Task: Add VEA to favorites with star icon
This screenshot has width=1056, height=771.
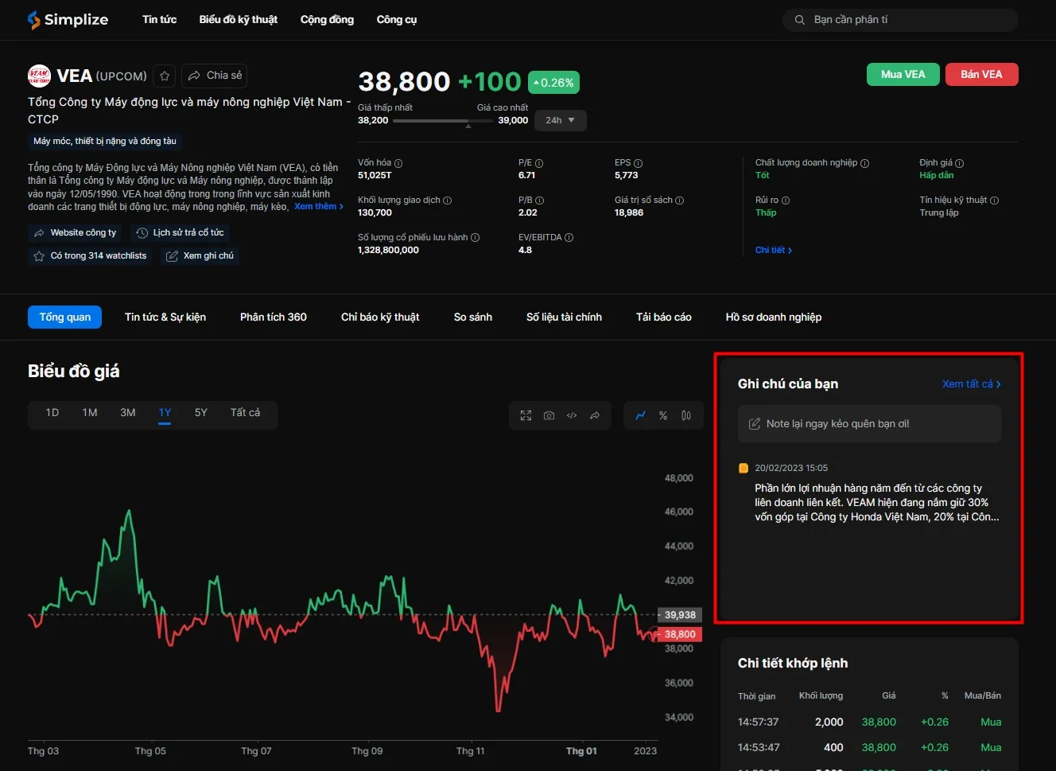Action: click(165, 76)
